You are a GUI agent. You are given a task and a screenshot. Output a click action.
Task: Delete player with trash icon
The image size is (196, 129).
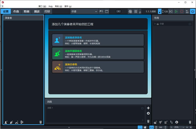tap(41, 122)
